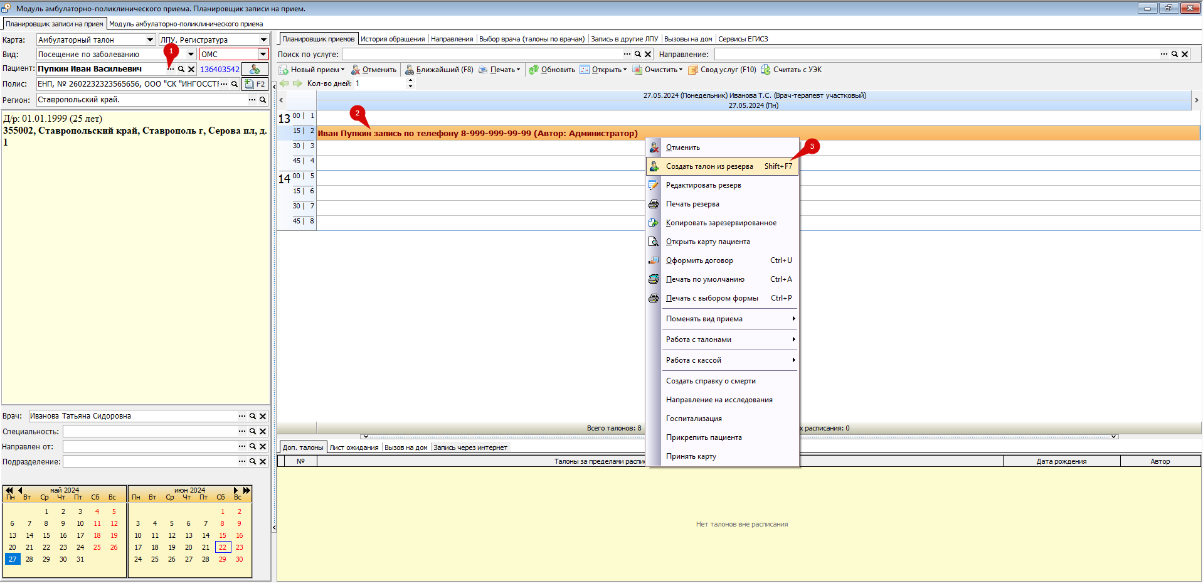
Task: Select May 28 in the calendar
Action: pos(29,559)
